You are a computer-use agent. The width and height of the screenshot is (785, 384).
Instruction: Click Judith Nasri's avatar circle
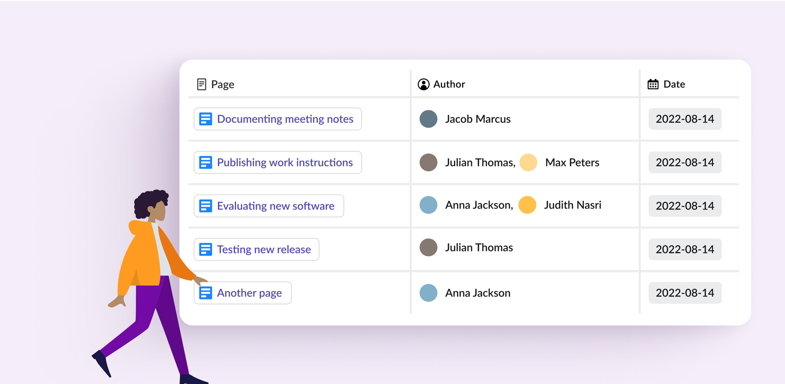pos(527,205)
